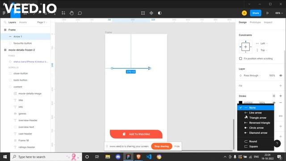Open the Figma main menu icon
Screen dimensions: 286x161
(x=4, y=13)
